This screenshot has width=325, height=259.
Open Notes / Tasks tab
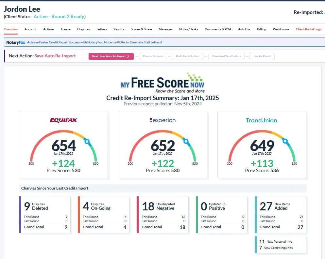click(189, 29)
